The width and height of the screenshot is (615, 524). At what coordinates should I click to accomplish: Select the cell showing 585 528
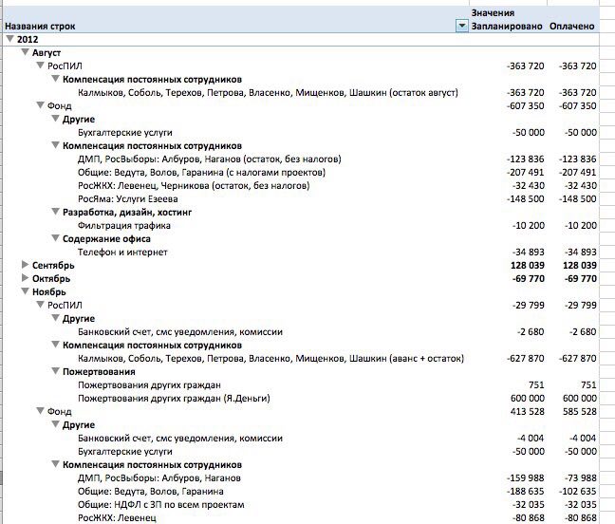tap(579, 412)
